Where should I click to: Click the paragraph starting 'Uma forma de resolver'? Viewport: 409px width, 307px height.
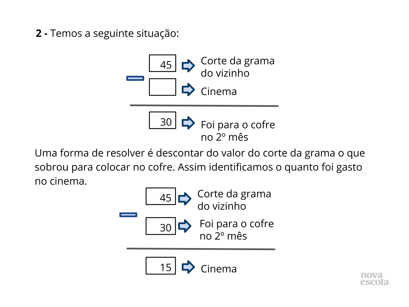coord(199,167)
